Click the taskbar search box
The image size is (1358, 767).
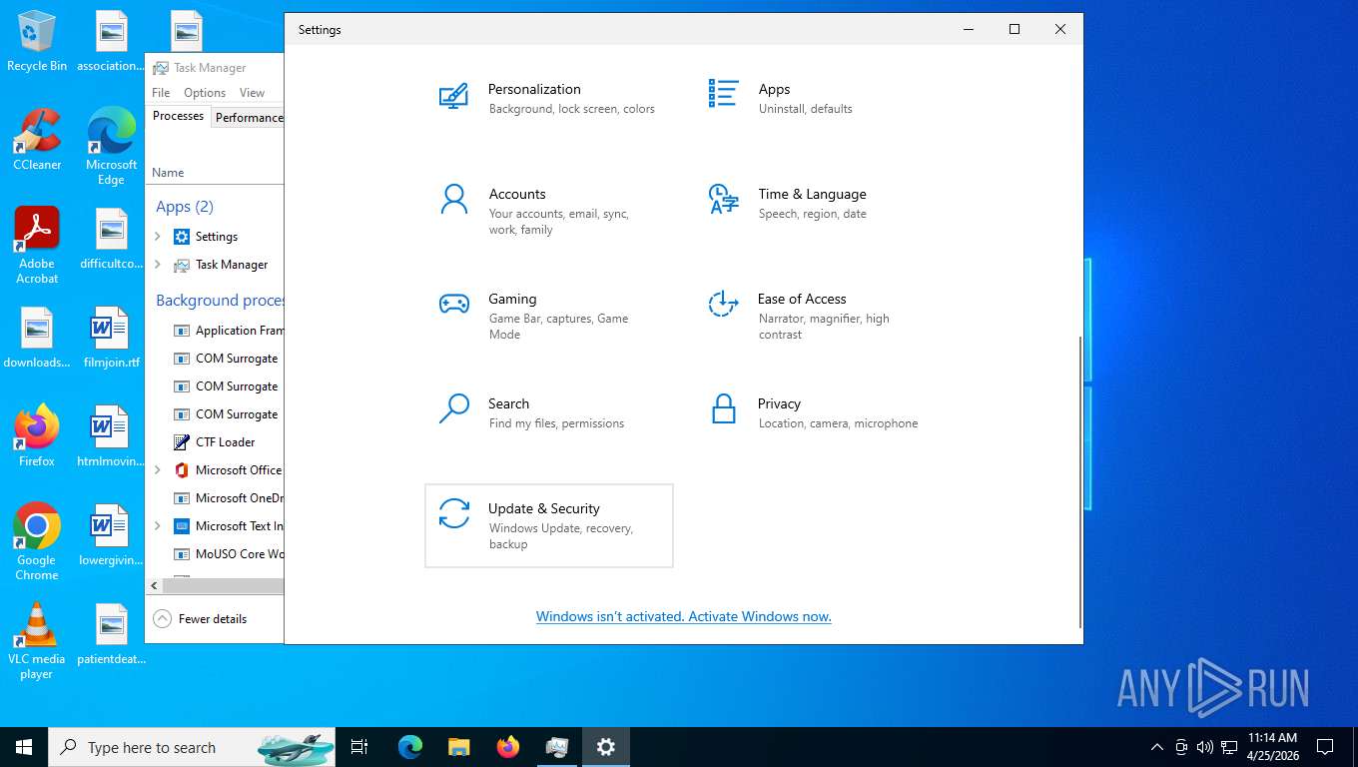pos(192,747)
